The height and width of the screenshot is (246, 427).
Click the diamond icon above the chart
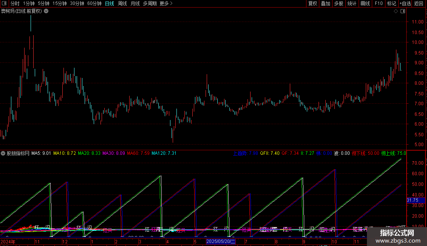396,11
